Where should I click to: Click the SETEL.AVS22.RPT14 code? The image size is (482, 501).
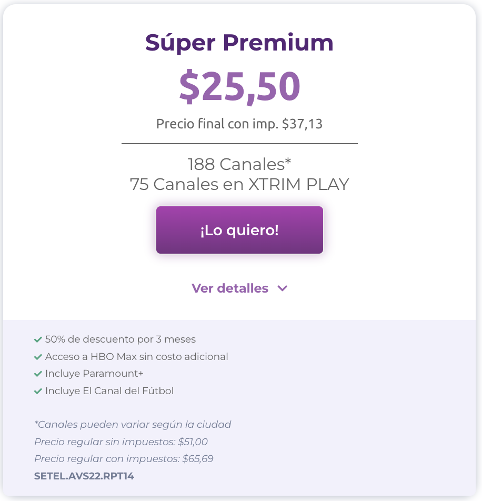pos(84,476)
